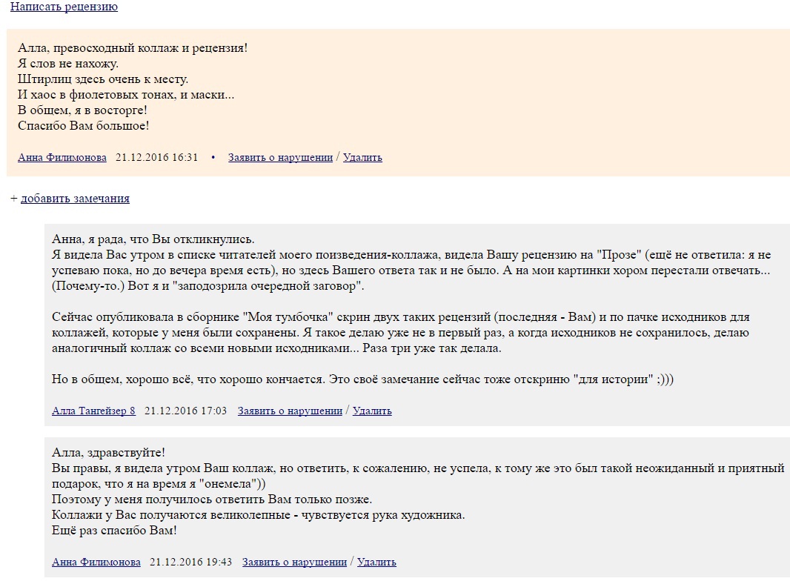Viewport: 790px width, 584px height.
Task: Report violation on the 17:03 comment
Action: 290,411
